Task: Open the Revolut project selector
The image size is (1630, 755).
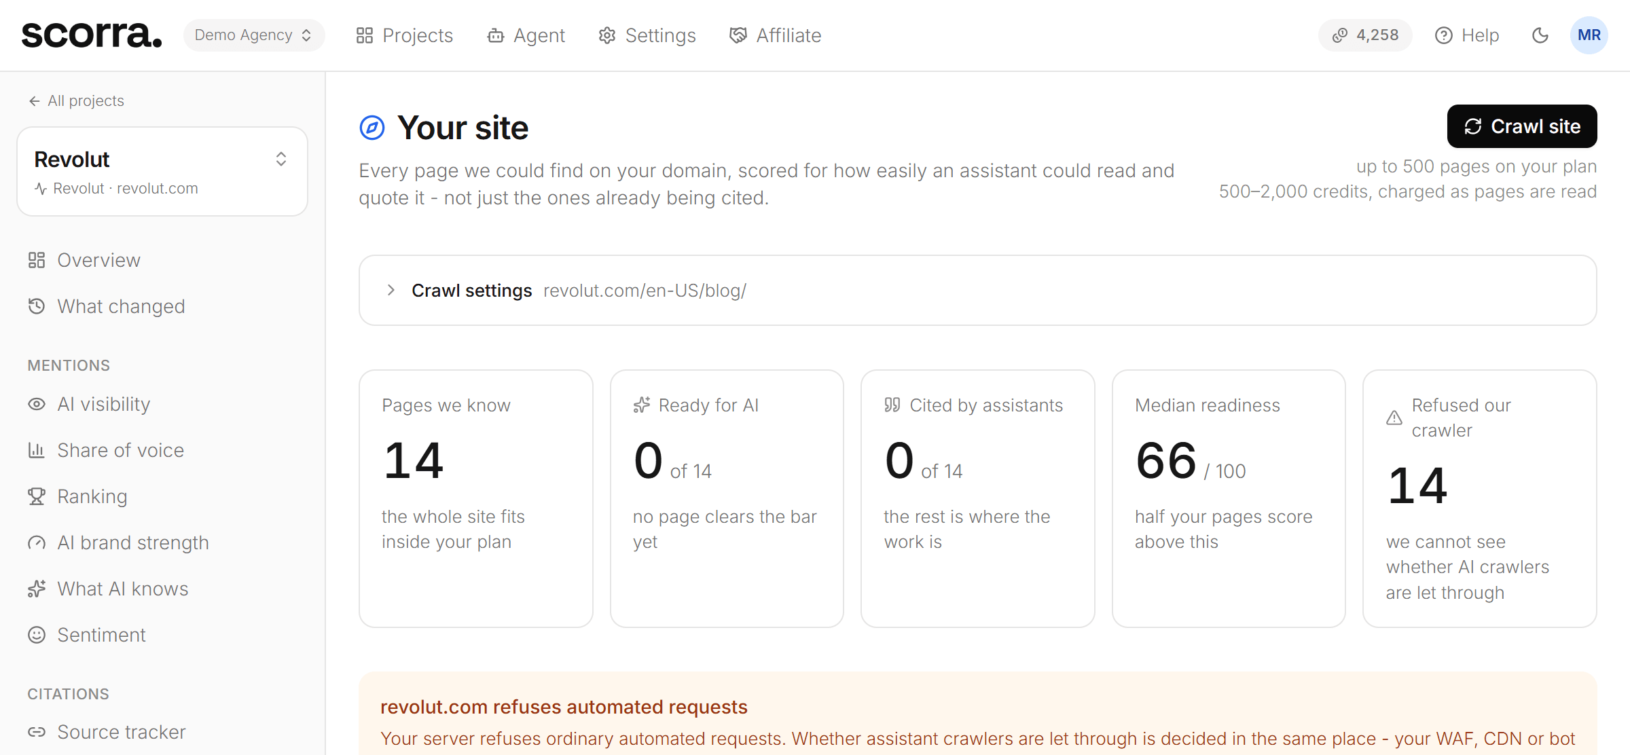Action: (x=162, y=172)
